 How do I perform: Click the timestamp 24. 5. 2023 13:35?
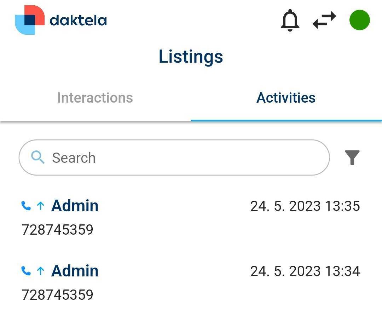(x=305, y=206)
